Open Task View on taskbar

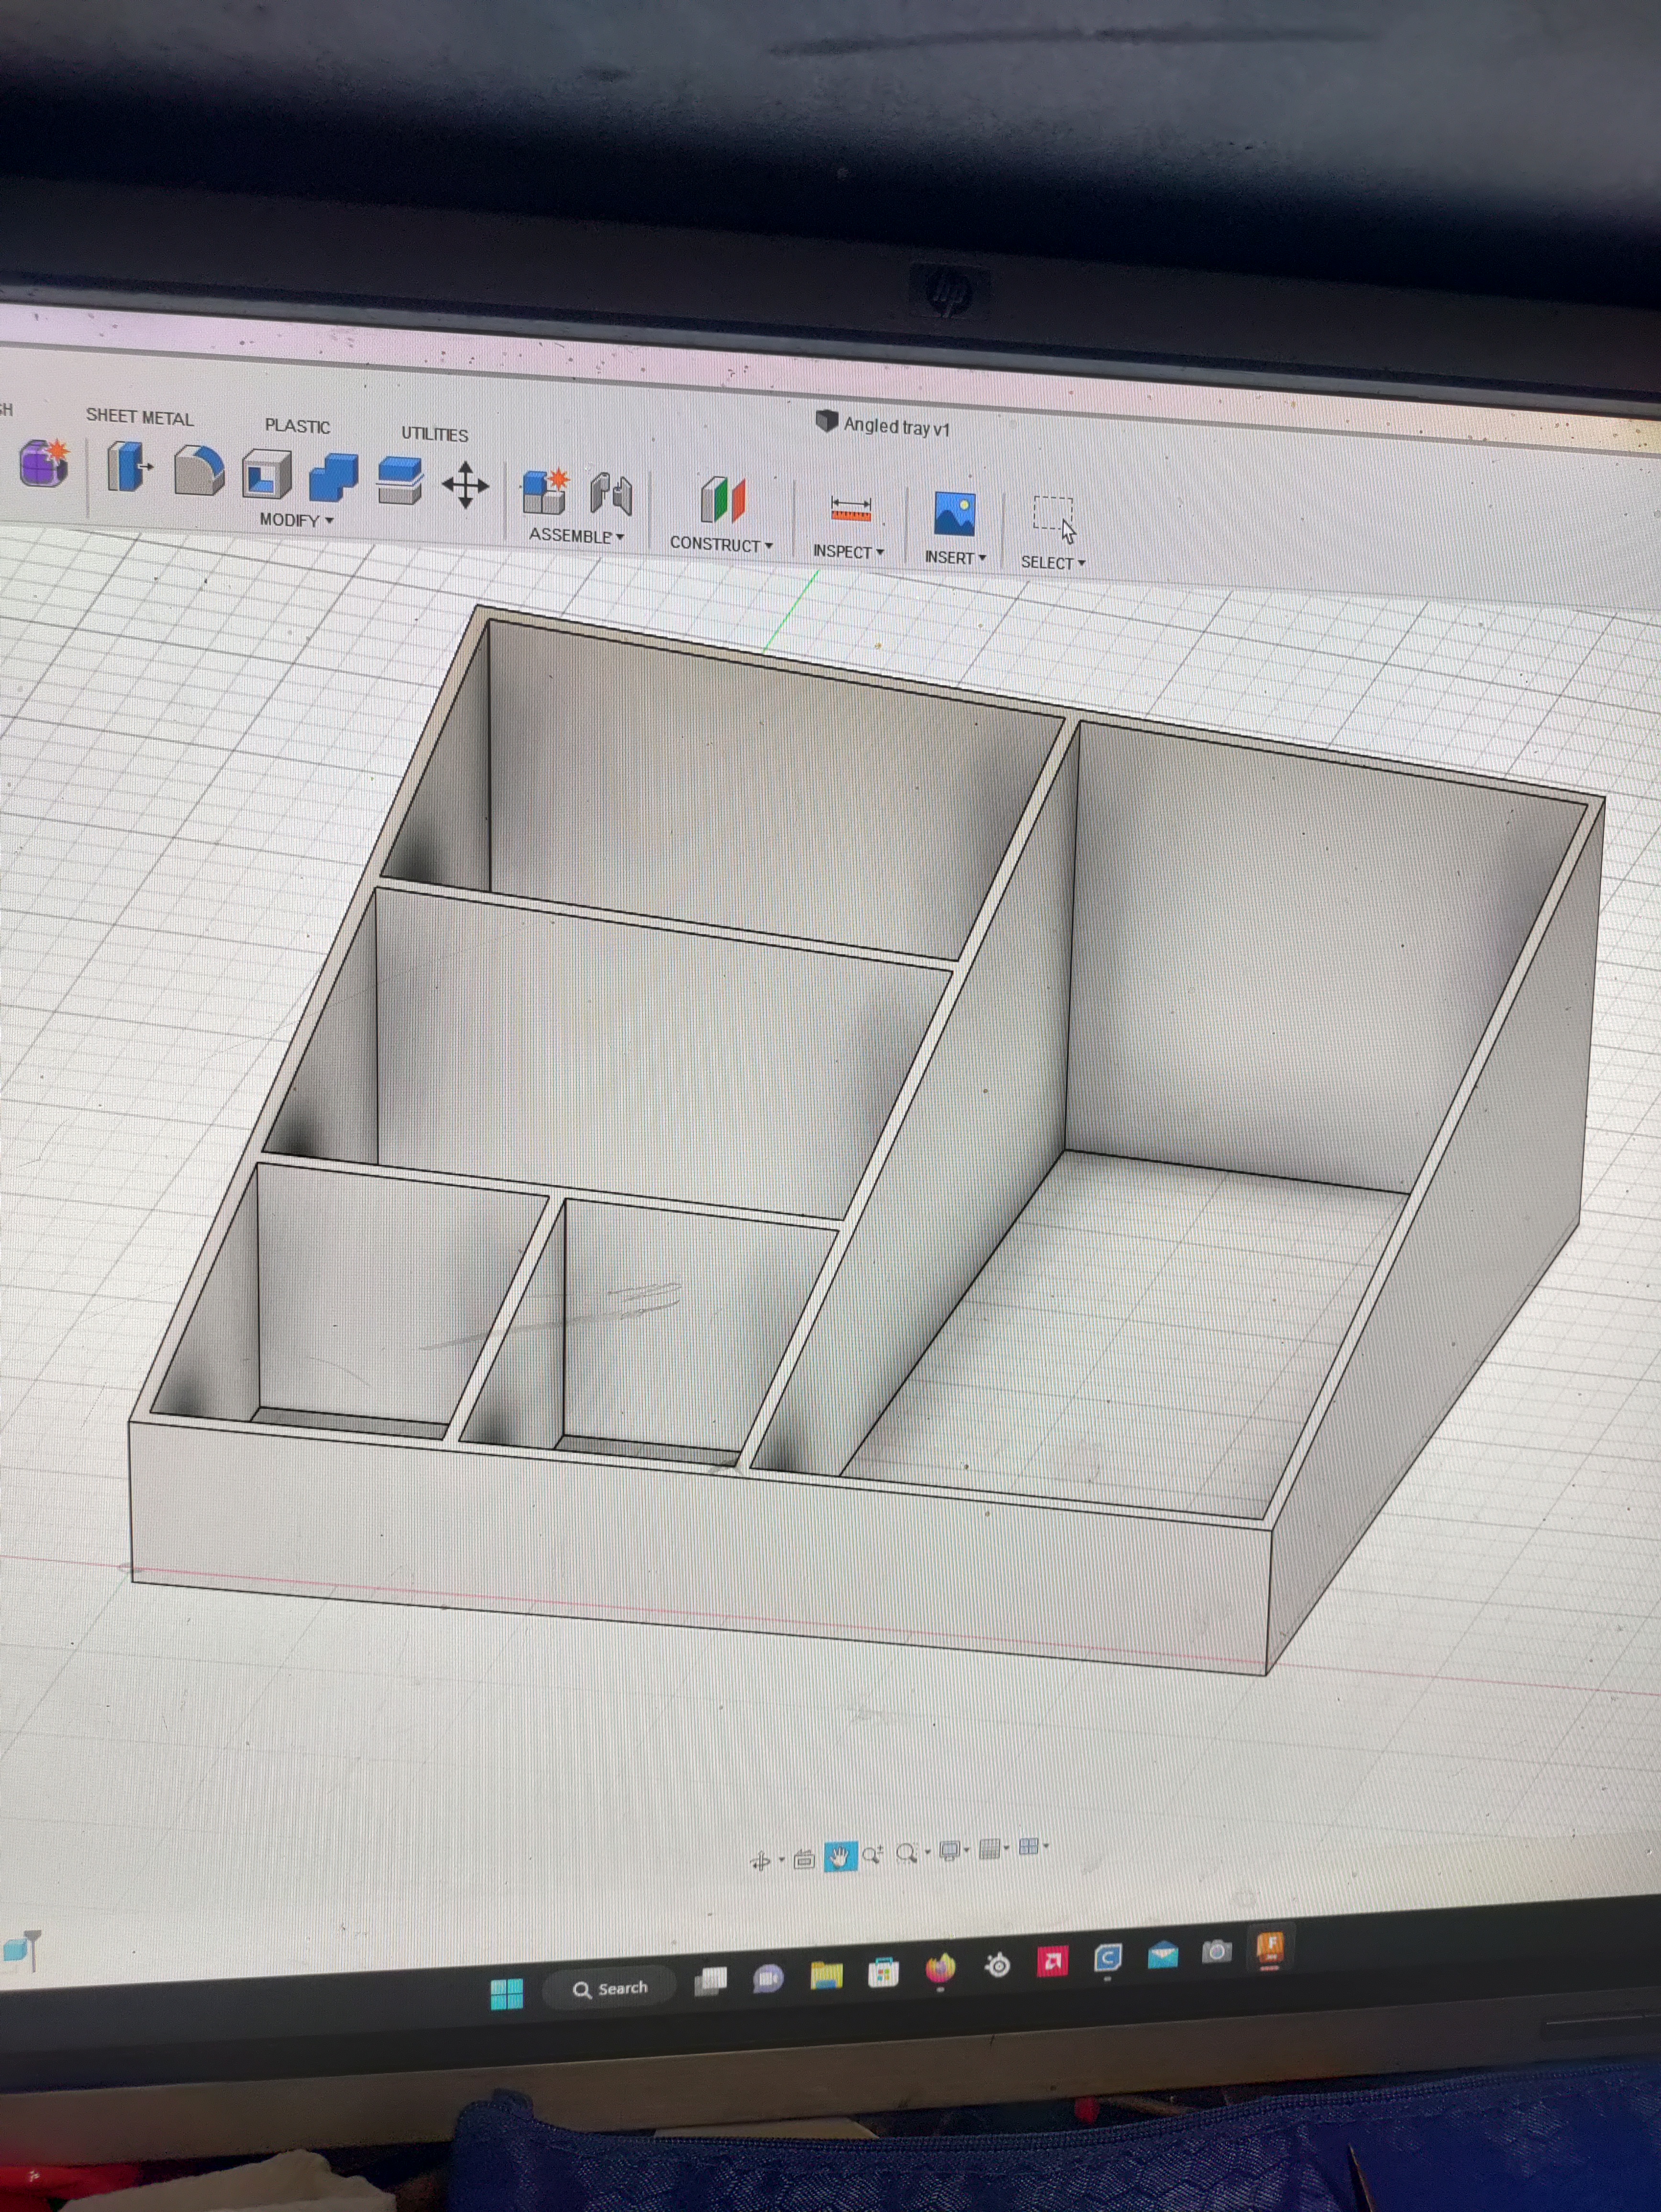click(x=711, y=1981)
